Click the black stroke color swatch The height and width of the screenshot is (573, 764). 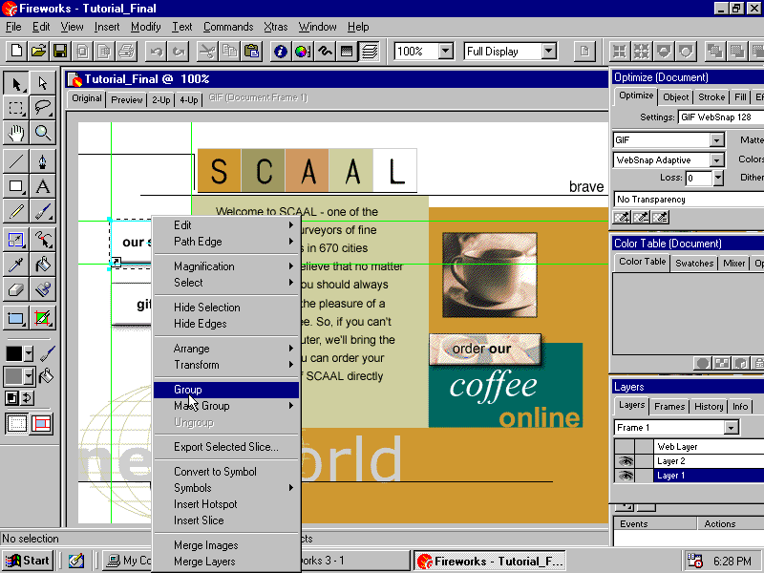tap(14, 353)
